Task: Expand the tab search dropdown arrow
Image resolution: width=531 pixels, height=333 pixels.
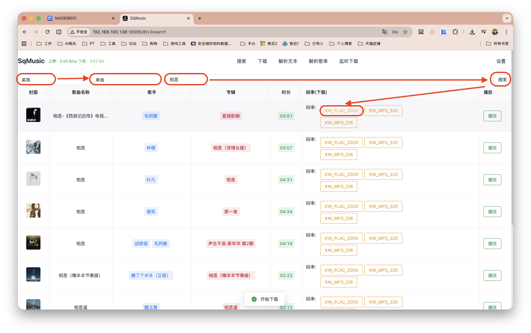Action: point(507,18)
